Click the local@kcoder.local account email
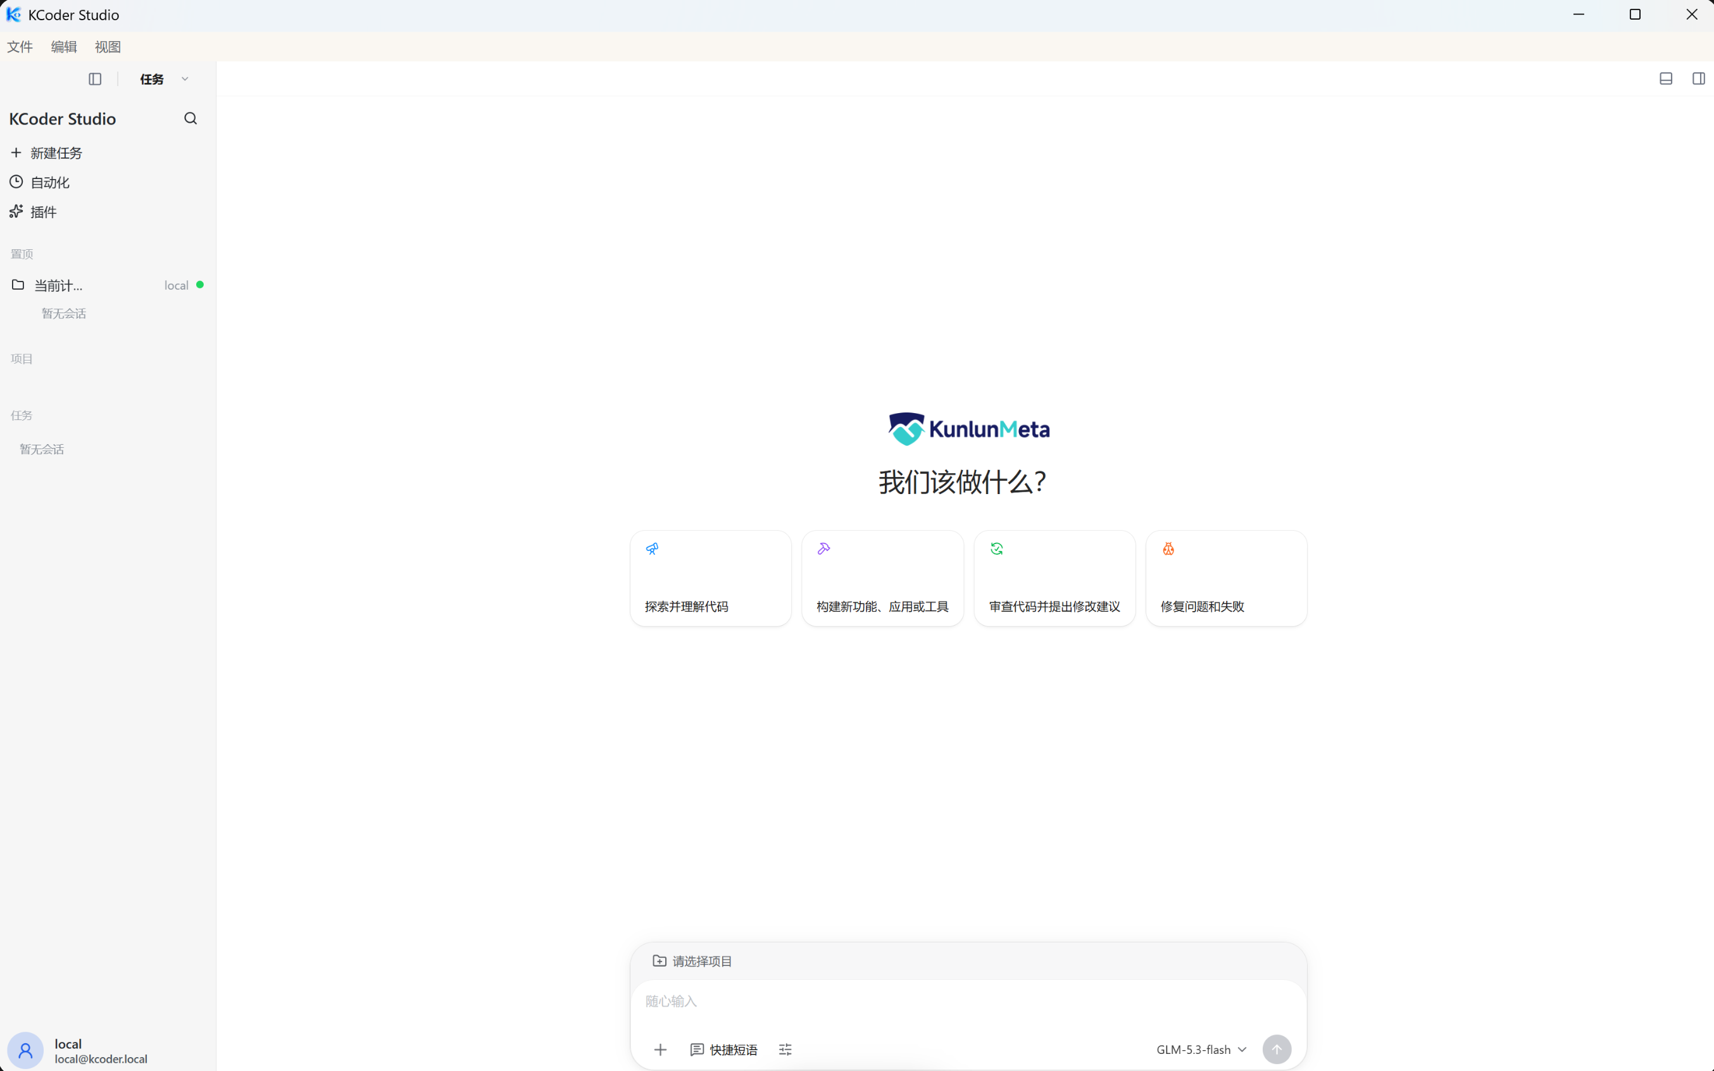The width and height of the screenshot is (1714, 1071). (101, 1059)
